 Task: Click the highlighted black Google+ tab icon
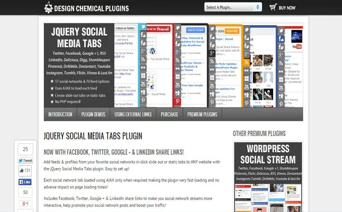(x=212, y=54)
